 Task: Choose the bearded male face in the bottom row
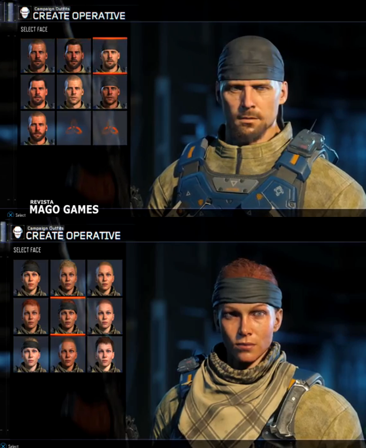(x=38, y=128)
